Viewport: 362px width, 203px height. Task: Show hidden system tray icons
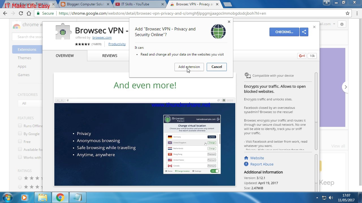[317, 198]
